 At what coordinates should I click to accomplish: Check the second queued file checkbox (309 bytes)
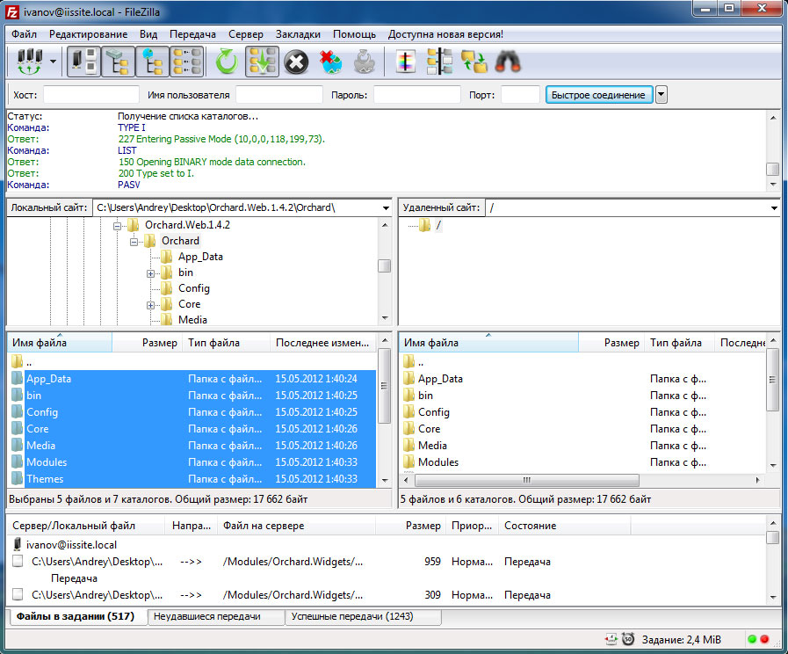[18, 595]
